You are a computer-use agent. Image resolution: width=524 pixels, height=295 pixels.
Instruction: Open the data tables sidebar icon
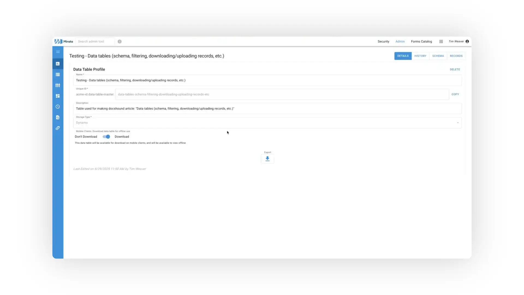pos(58,63)
